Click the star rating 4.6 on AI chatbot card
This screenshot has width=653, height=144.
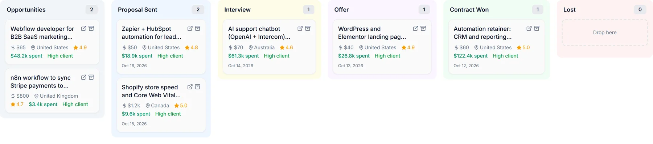[x=287, y=47]
